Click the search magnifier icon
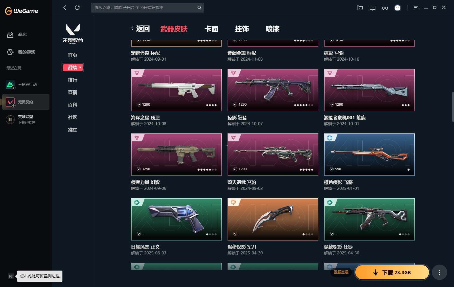The image size is (454, 287). coord(199,8)
